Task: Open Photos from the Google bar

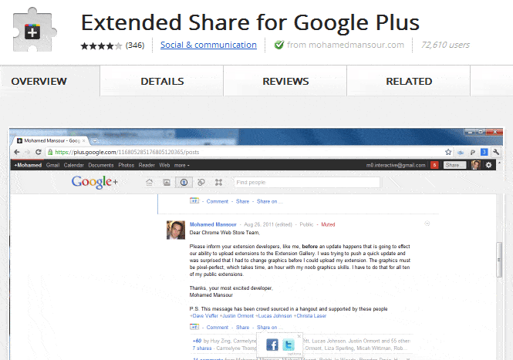Action: (127, 165)
